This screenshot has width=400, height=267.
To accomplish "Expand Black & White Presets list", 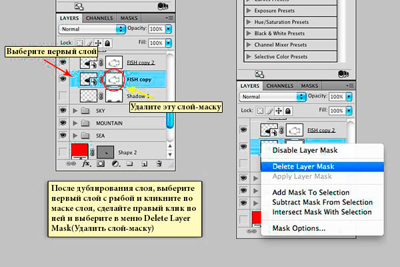I will pyautogui.click(x=249, y=33).
